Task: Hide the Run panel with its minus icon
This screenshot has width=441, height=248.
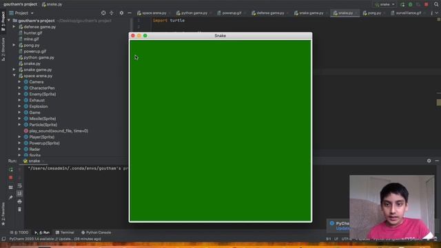Action: tap(437, 161)
